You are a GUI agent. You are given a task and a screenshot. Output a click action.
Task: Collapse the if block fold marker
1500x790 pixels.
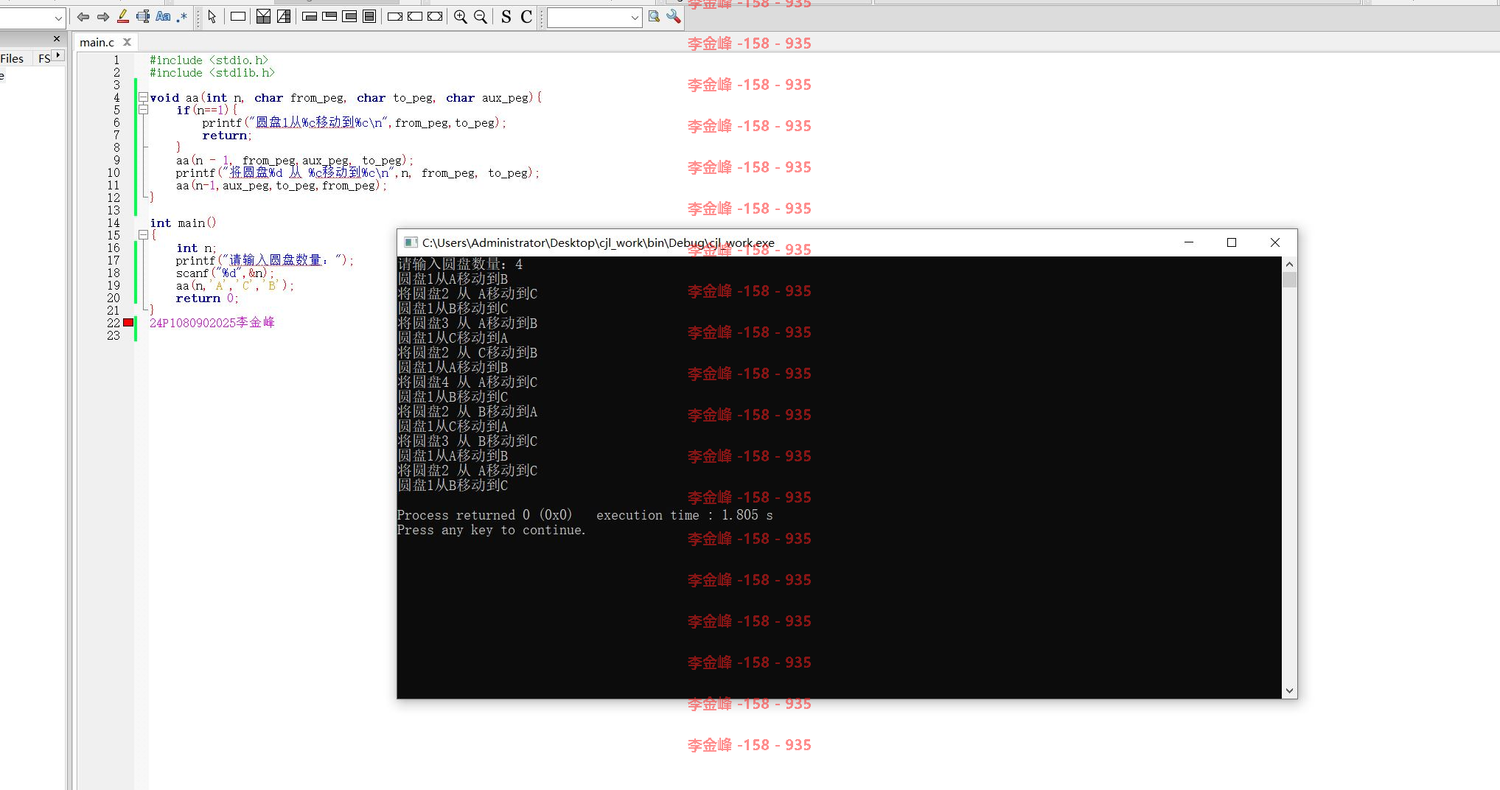coord(144,110)
